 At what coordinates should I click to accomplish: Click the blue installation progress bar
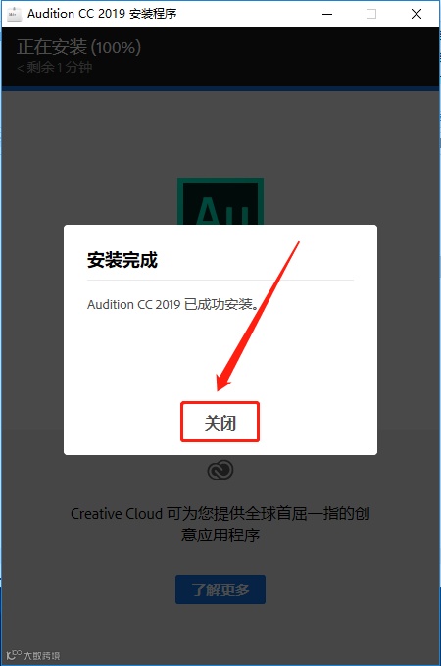pos(220,88)
